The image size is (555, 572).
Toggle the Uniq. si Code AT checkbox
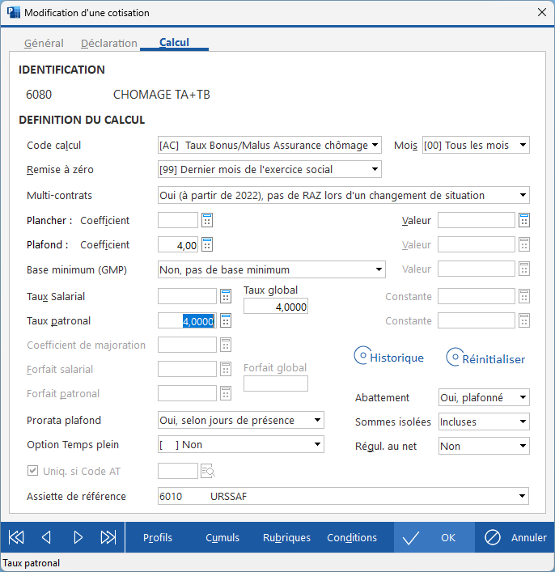(33, 471)
